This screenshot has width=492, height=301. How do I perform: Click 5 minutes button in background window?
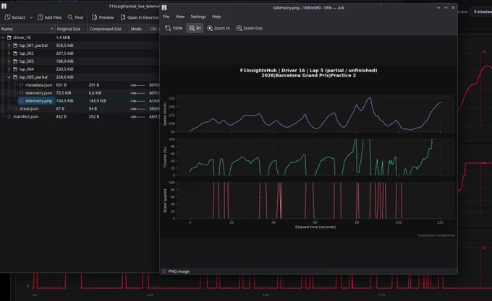[x=482, y=12]
